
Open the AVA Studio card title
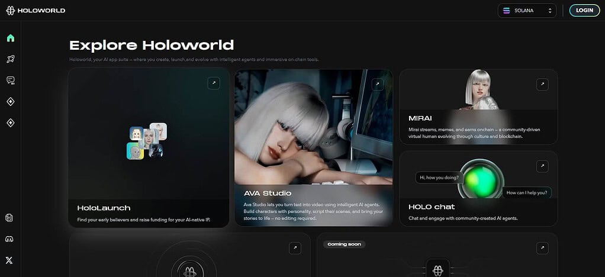point(268,193)
